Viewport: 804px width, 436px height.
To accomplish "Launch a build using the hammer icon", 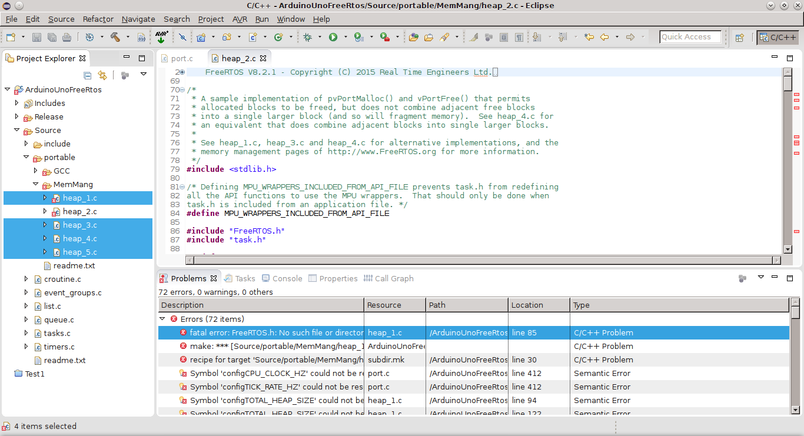I will click(x=115, y=36).
